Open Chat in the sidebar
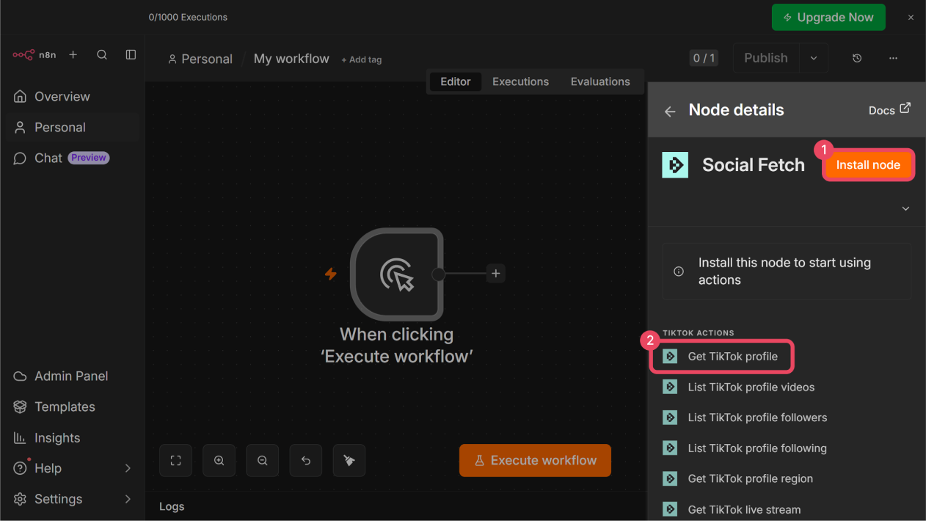This screenshot has height=521, width=926. pos(72,158)
